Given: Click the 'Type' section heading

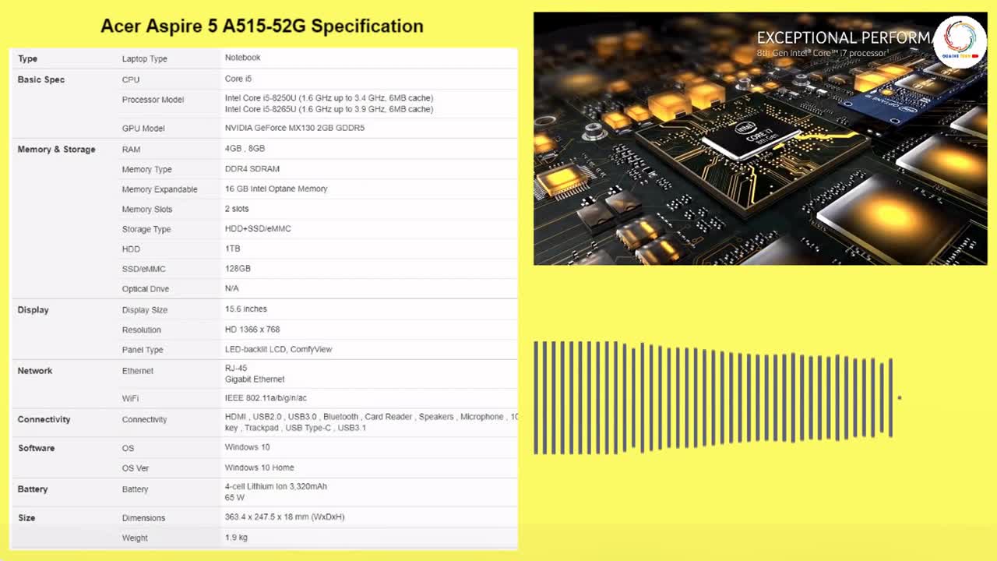Looking at the screenshot, I should [x=27, y=58].
